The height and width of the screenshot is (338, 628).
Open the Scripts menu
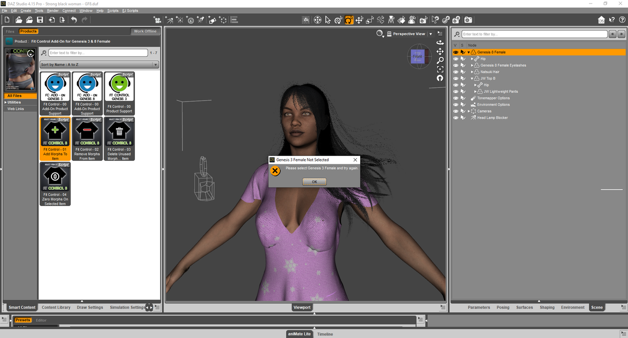point(113,10)
